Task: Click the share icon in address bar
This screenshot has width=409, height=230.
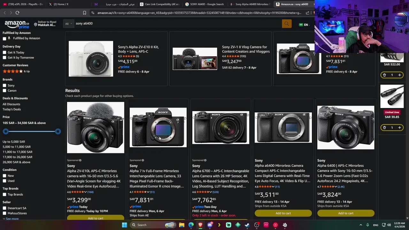Action: [307, 13]
